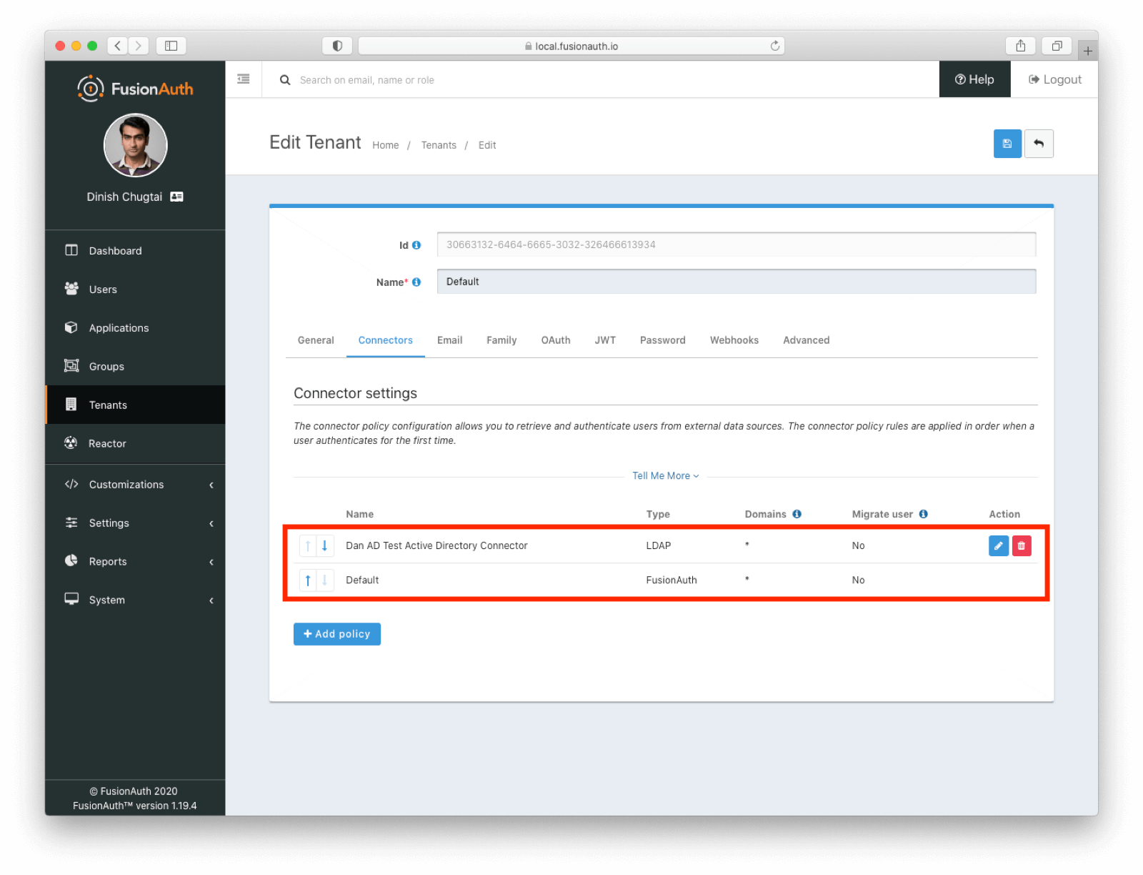This screenshot has width=1143, height=875.
Task: Switch to the Advanced tab
Action: point(807,340)
